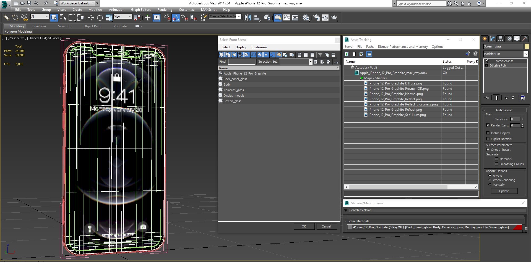The width and height of the screenshot is (531, 262).
Task: Open Select by Name tool
Action: 63,18
